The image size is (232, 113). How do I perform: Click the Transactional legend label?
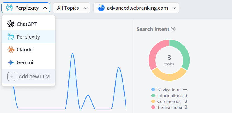click(x=170, y=107)
